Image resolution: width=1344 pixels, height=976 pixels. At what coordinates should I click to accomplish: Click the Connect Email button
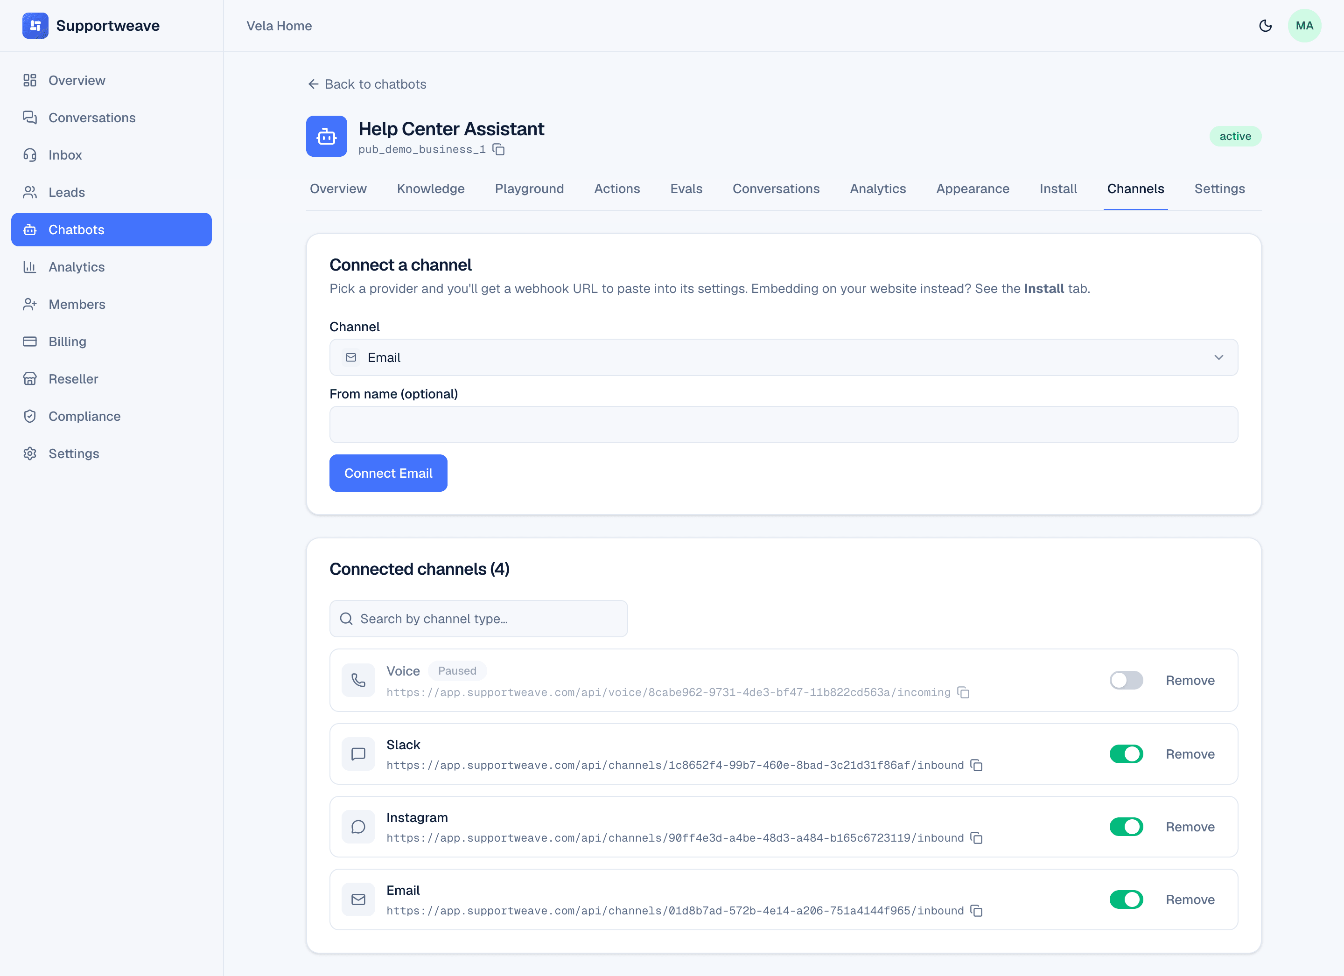388,473
